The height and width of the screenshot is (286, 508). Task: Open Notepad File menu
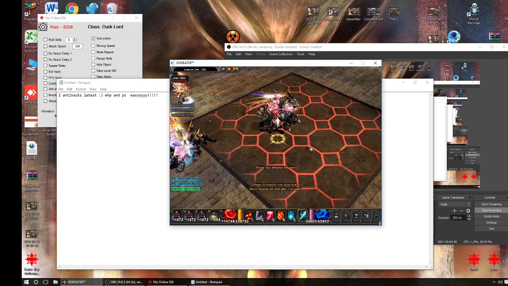tap(61, 89)
